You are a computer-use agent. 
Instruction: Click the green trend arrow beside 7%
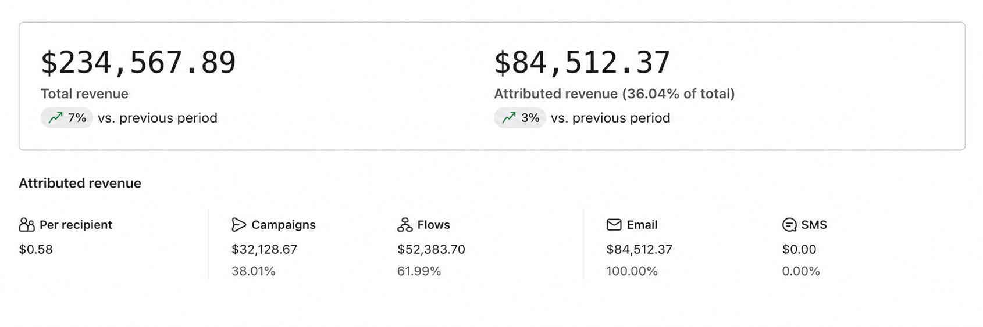click(x=55, y=118)
